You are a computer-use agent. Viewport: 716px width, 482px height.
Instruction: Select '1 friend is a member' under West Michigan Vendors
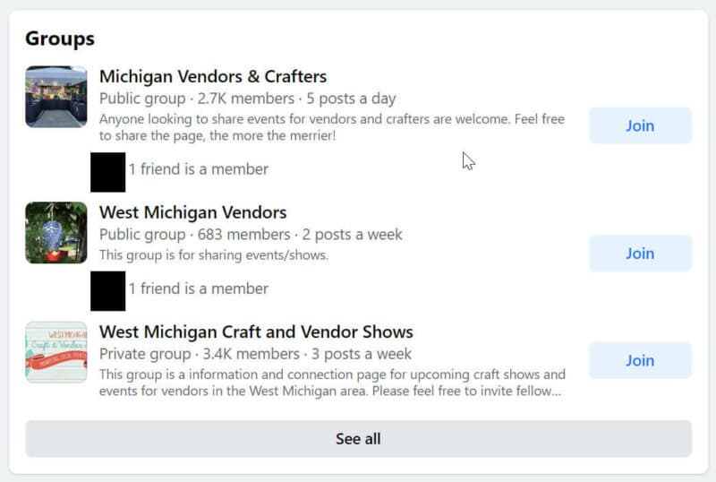click(198, 288)
